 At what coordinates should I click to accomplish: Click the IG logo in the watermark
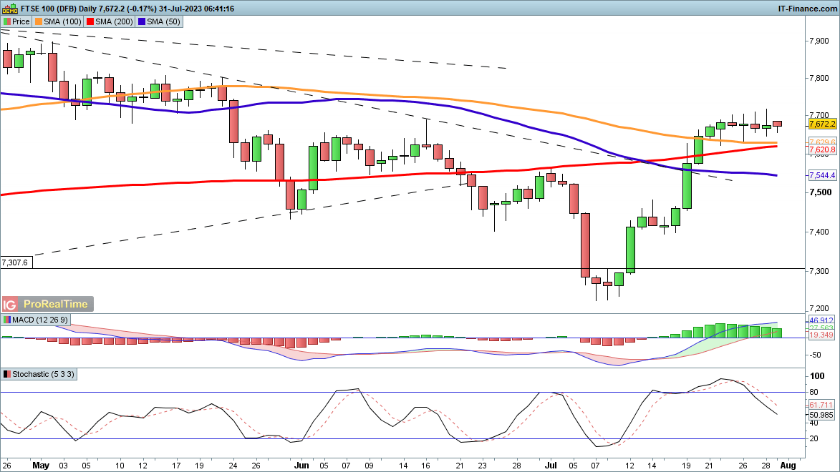[11, 304]
